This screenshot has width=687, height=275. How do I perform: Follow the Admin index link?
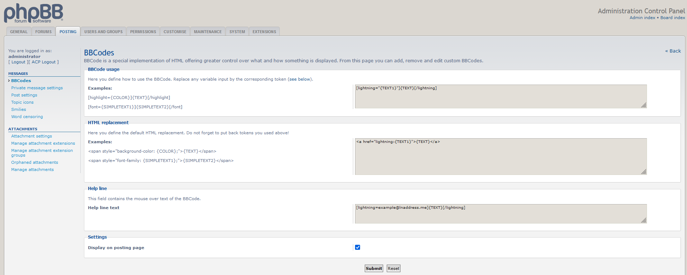coord(642,18)
